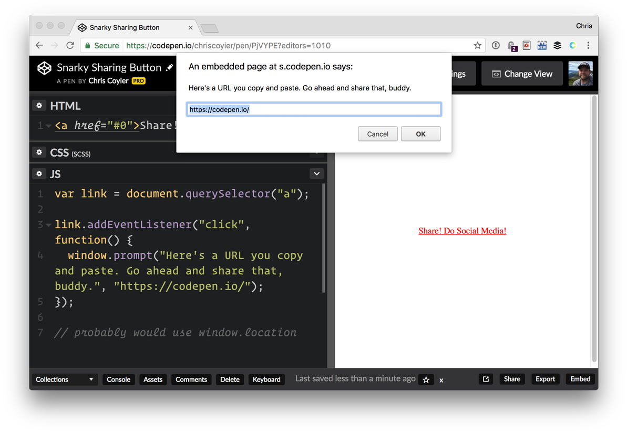Click the Change View button
The height and width of the screenshot is (431, 627).
point(522,74)
